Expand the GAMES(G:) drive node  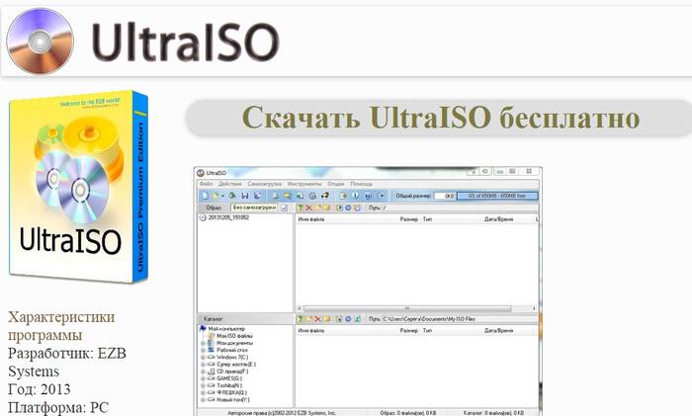tap(203, 378)
